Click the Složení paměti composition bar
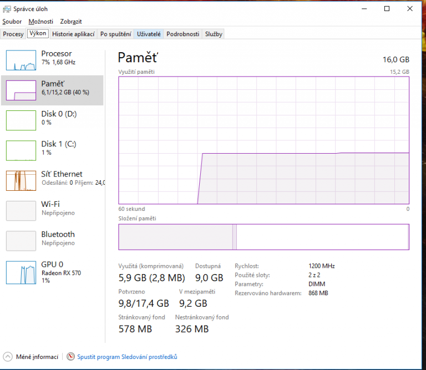 point(263,237)
